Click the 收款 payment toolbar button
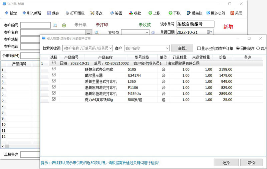Screen dimensions: 267x169 (135, 13)
